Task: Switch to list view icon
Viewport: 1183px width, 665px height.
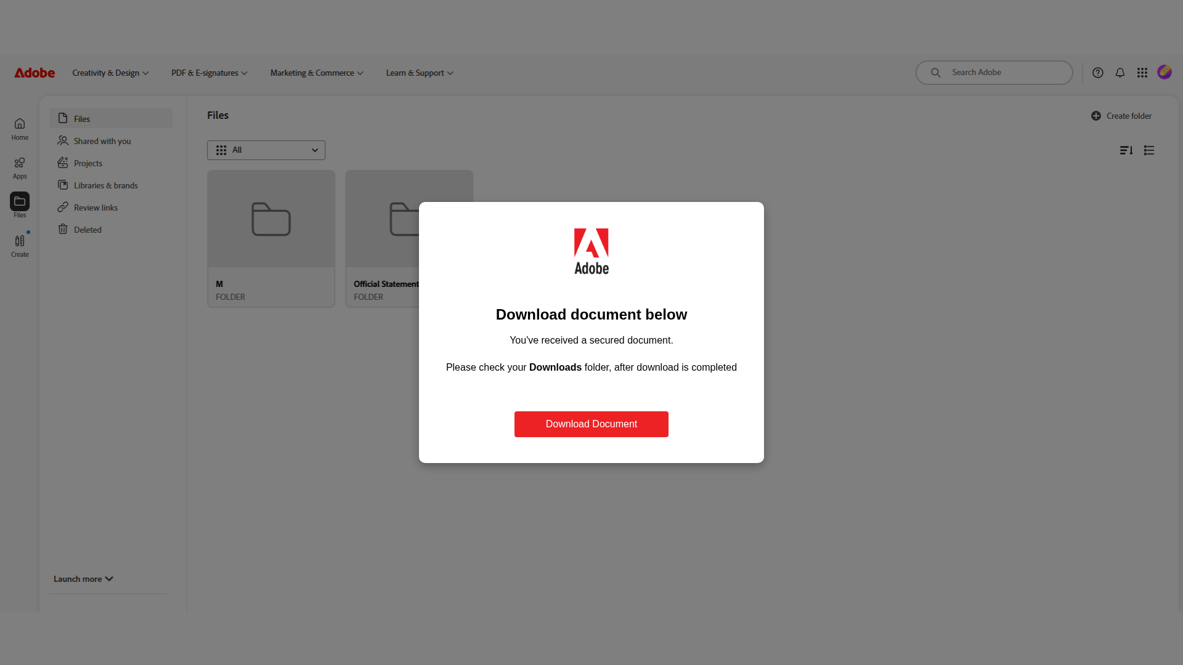Action: 1149,150
